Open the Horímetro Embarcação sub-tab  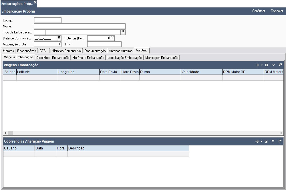coord(88,58)
